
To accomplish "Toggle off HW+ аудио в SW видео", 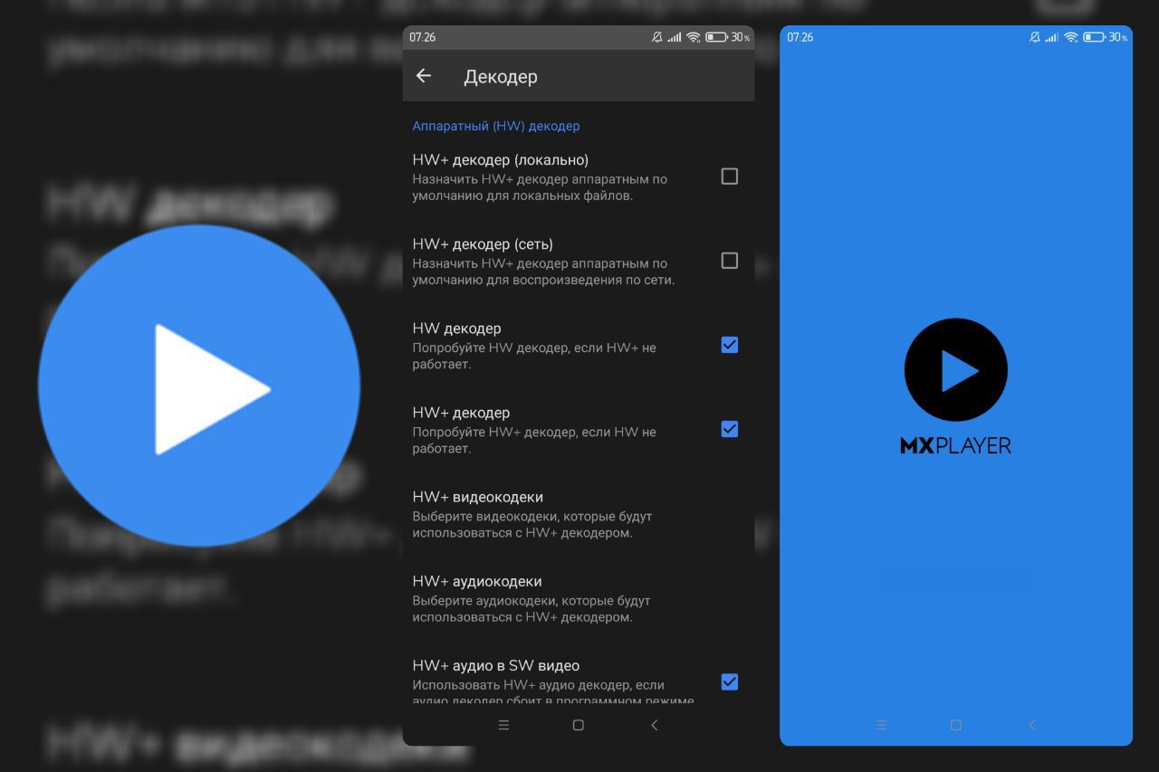I will (730, 682).
